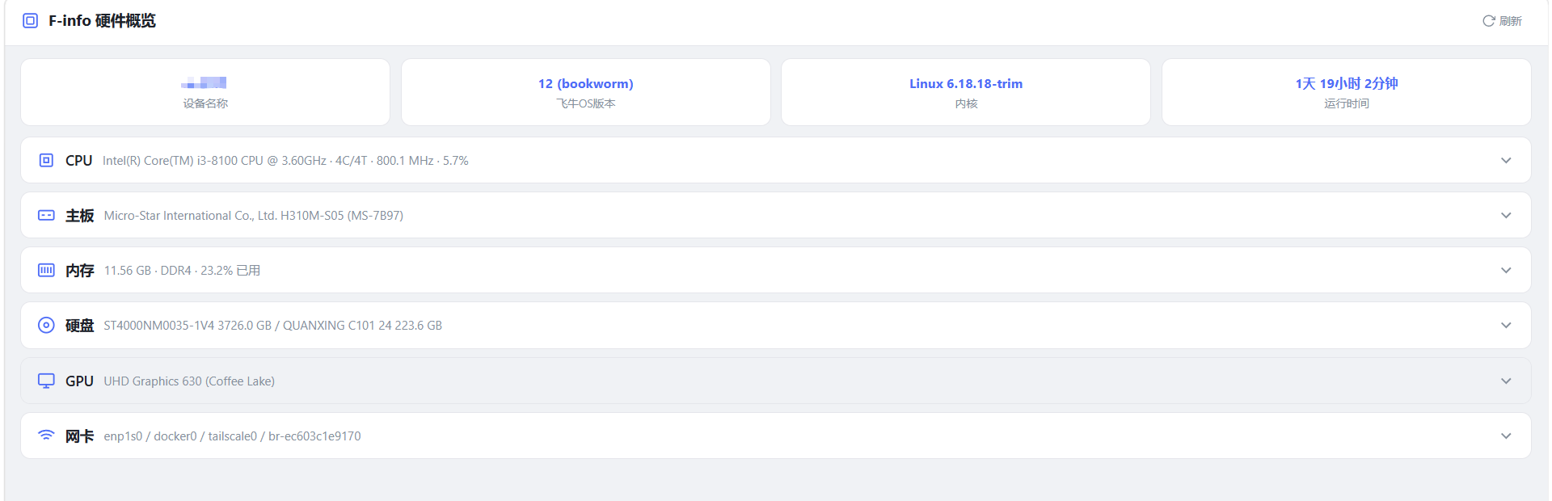The image size is (1552, 501).
Task: Click the Linux 6.18.18-trim kernel text
Action: [966, 83]
